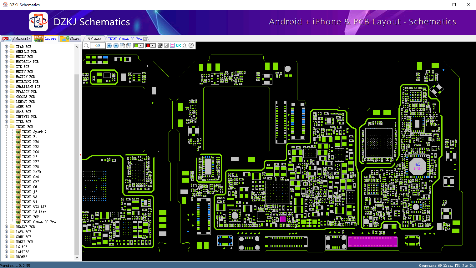Click the component number field showing 69
This screenshot has height=268, width=476.
[x=98, y=46]
